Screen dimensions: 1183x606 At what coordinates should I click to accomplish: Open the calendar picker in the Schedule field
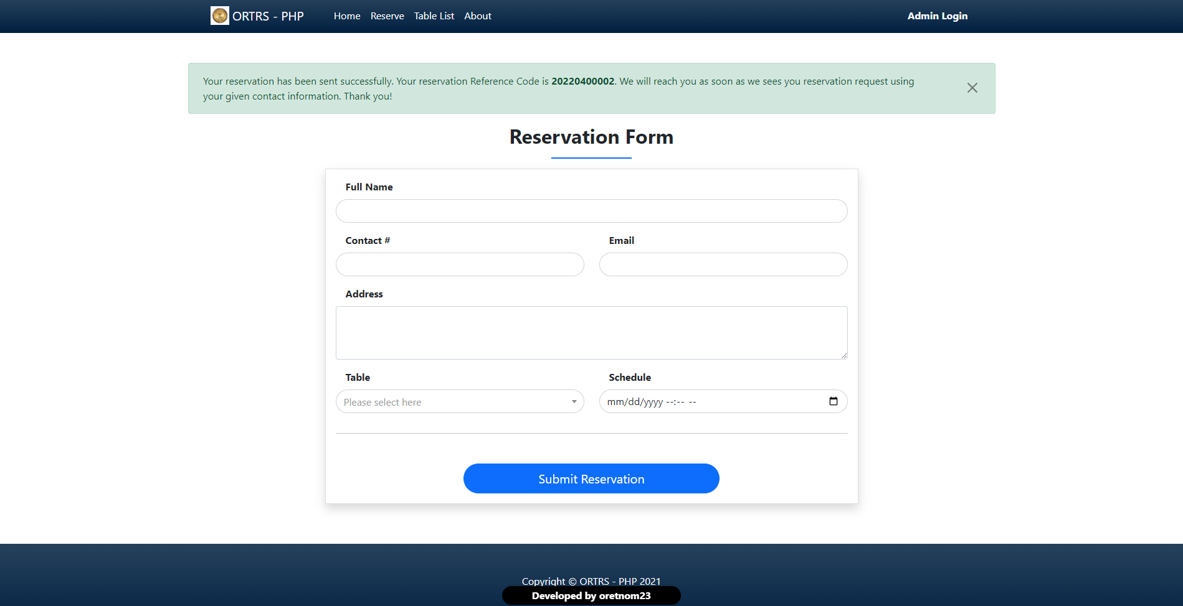pyautogui.click(x=833, y=401)
